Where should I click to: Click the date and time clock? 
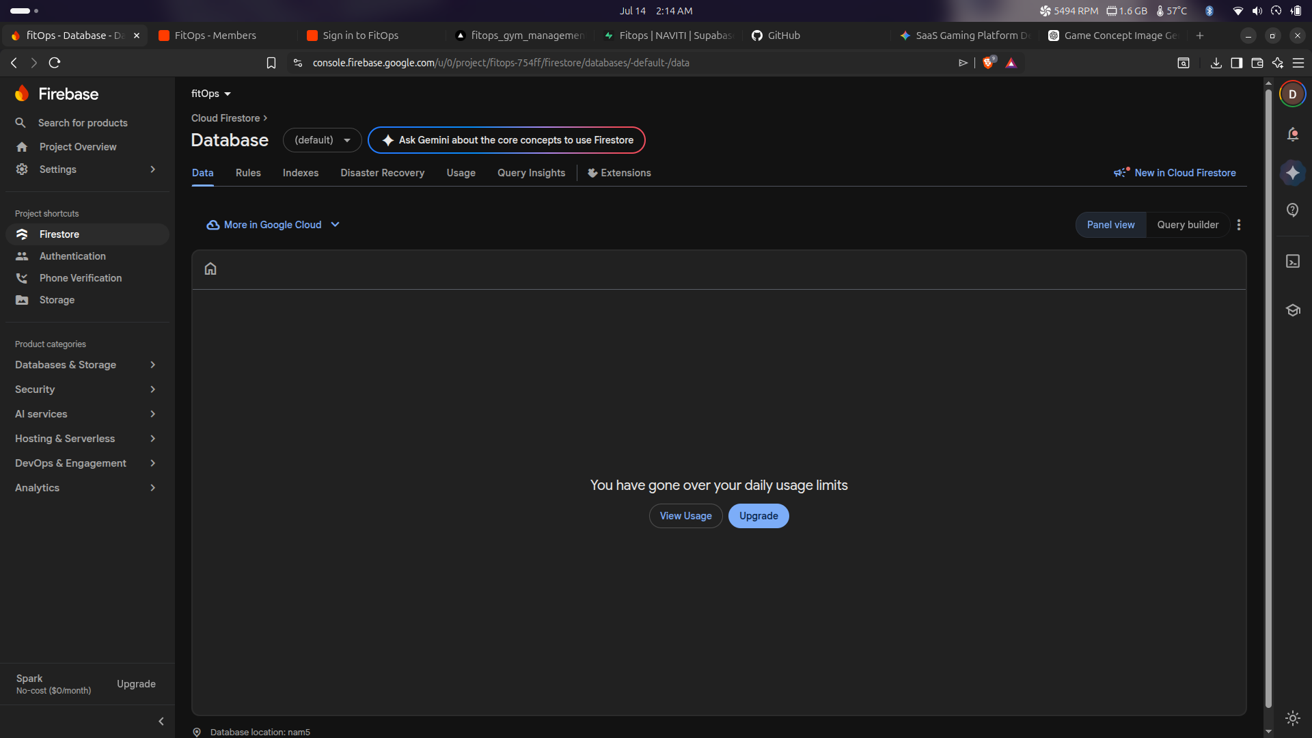pyautogui.click(x=656, y=11)
